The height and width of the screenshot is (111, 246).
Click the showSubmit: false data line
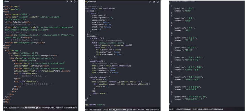[102, 25]
